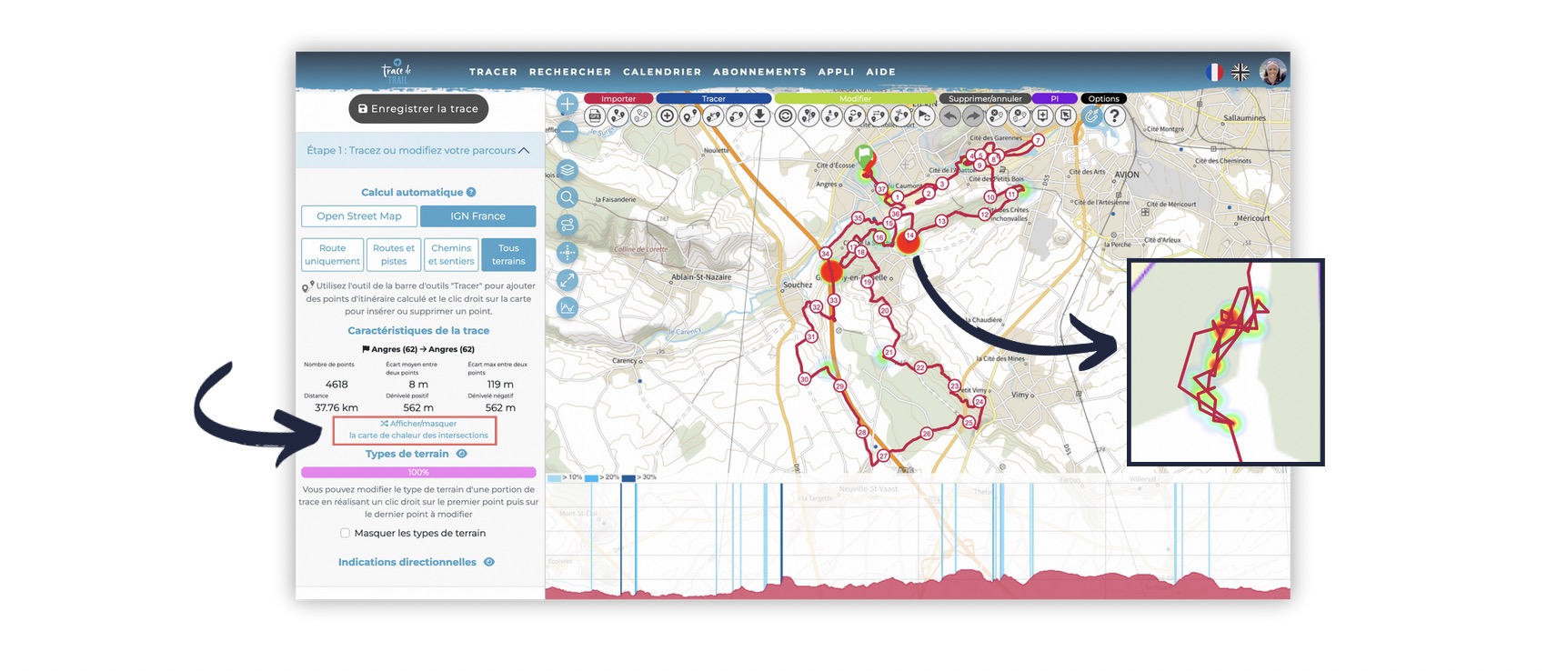Click the question mark help icon
The height and width of the screenshot is (671, 1557).
pyautogui.click(x=1114, y=116)
